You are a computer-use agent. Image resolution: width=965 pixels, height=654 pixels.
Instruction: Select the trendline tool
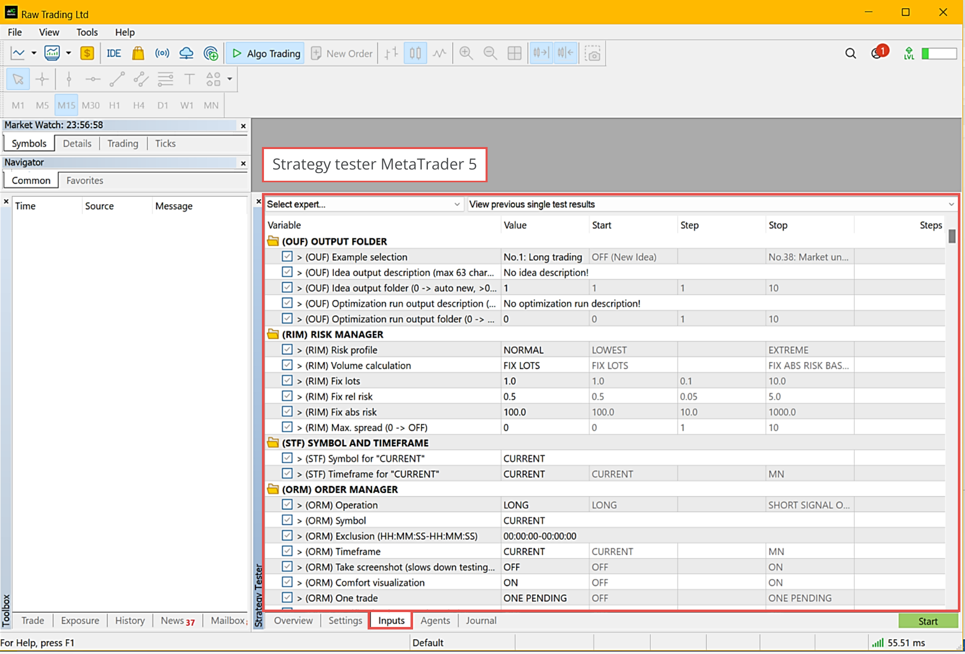tap(117, 79)
